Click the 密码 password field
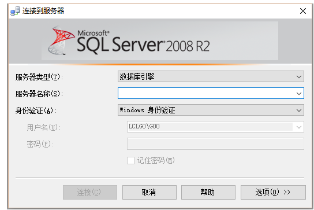The width and height of the screenshot is (314, 210). pos(215,143)
